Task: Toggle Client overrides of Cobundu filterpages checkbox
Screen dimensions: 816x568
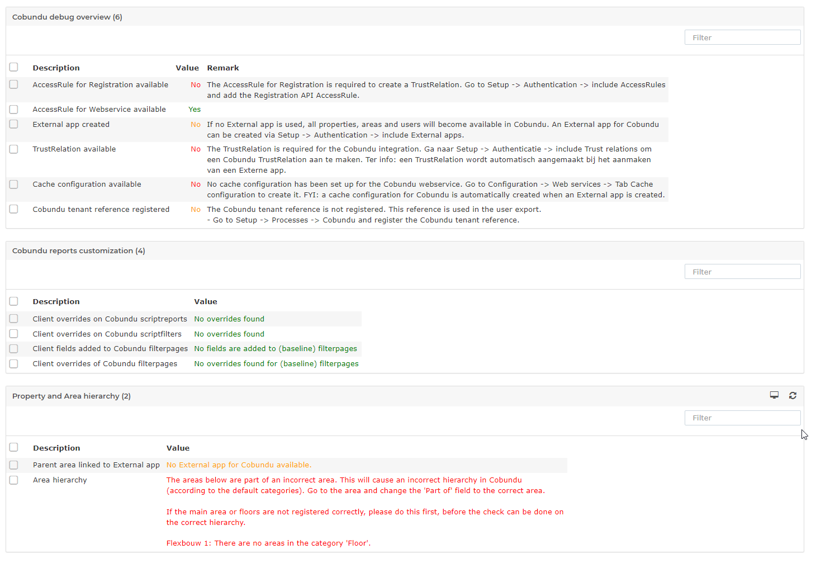Action: pyautogui.click(x=14, y=363)
